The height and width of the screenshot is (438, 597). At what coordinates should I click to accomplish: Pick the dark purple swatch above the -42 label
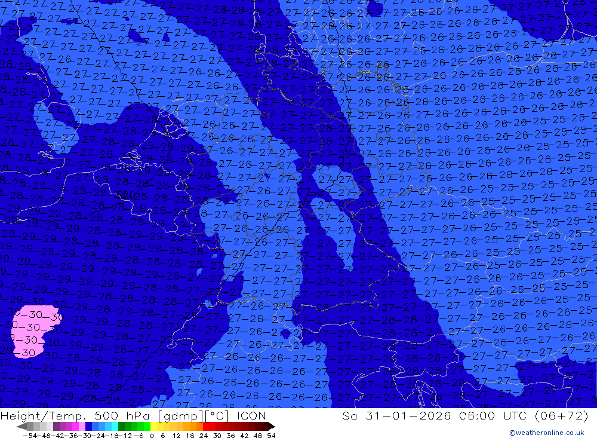(56, 427)
